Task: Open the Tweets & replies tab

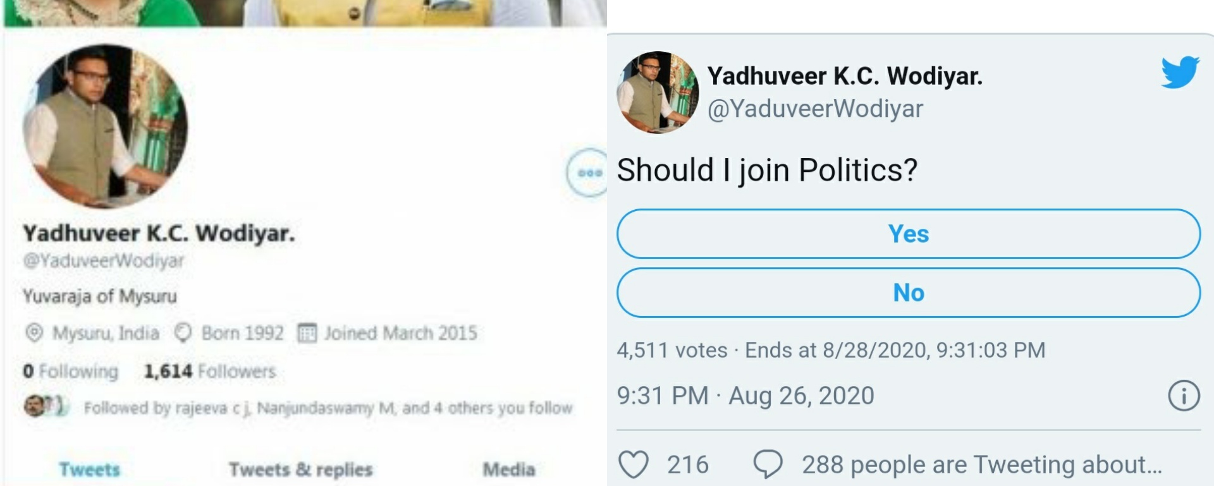Action: coord(300,470)
